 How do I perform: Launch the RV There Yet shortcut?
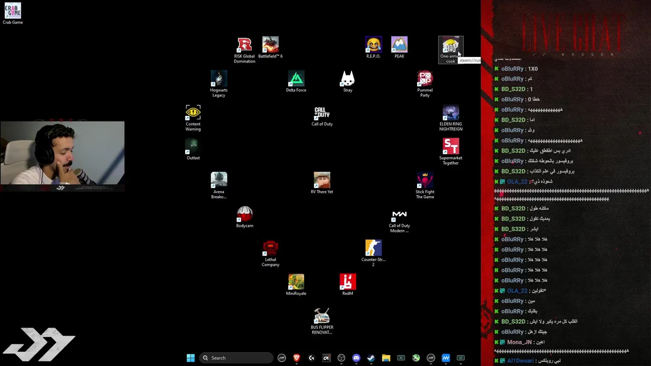click(322, 183)
